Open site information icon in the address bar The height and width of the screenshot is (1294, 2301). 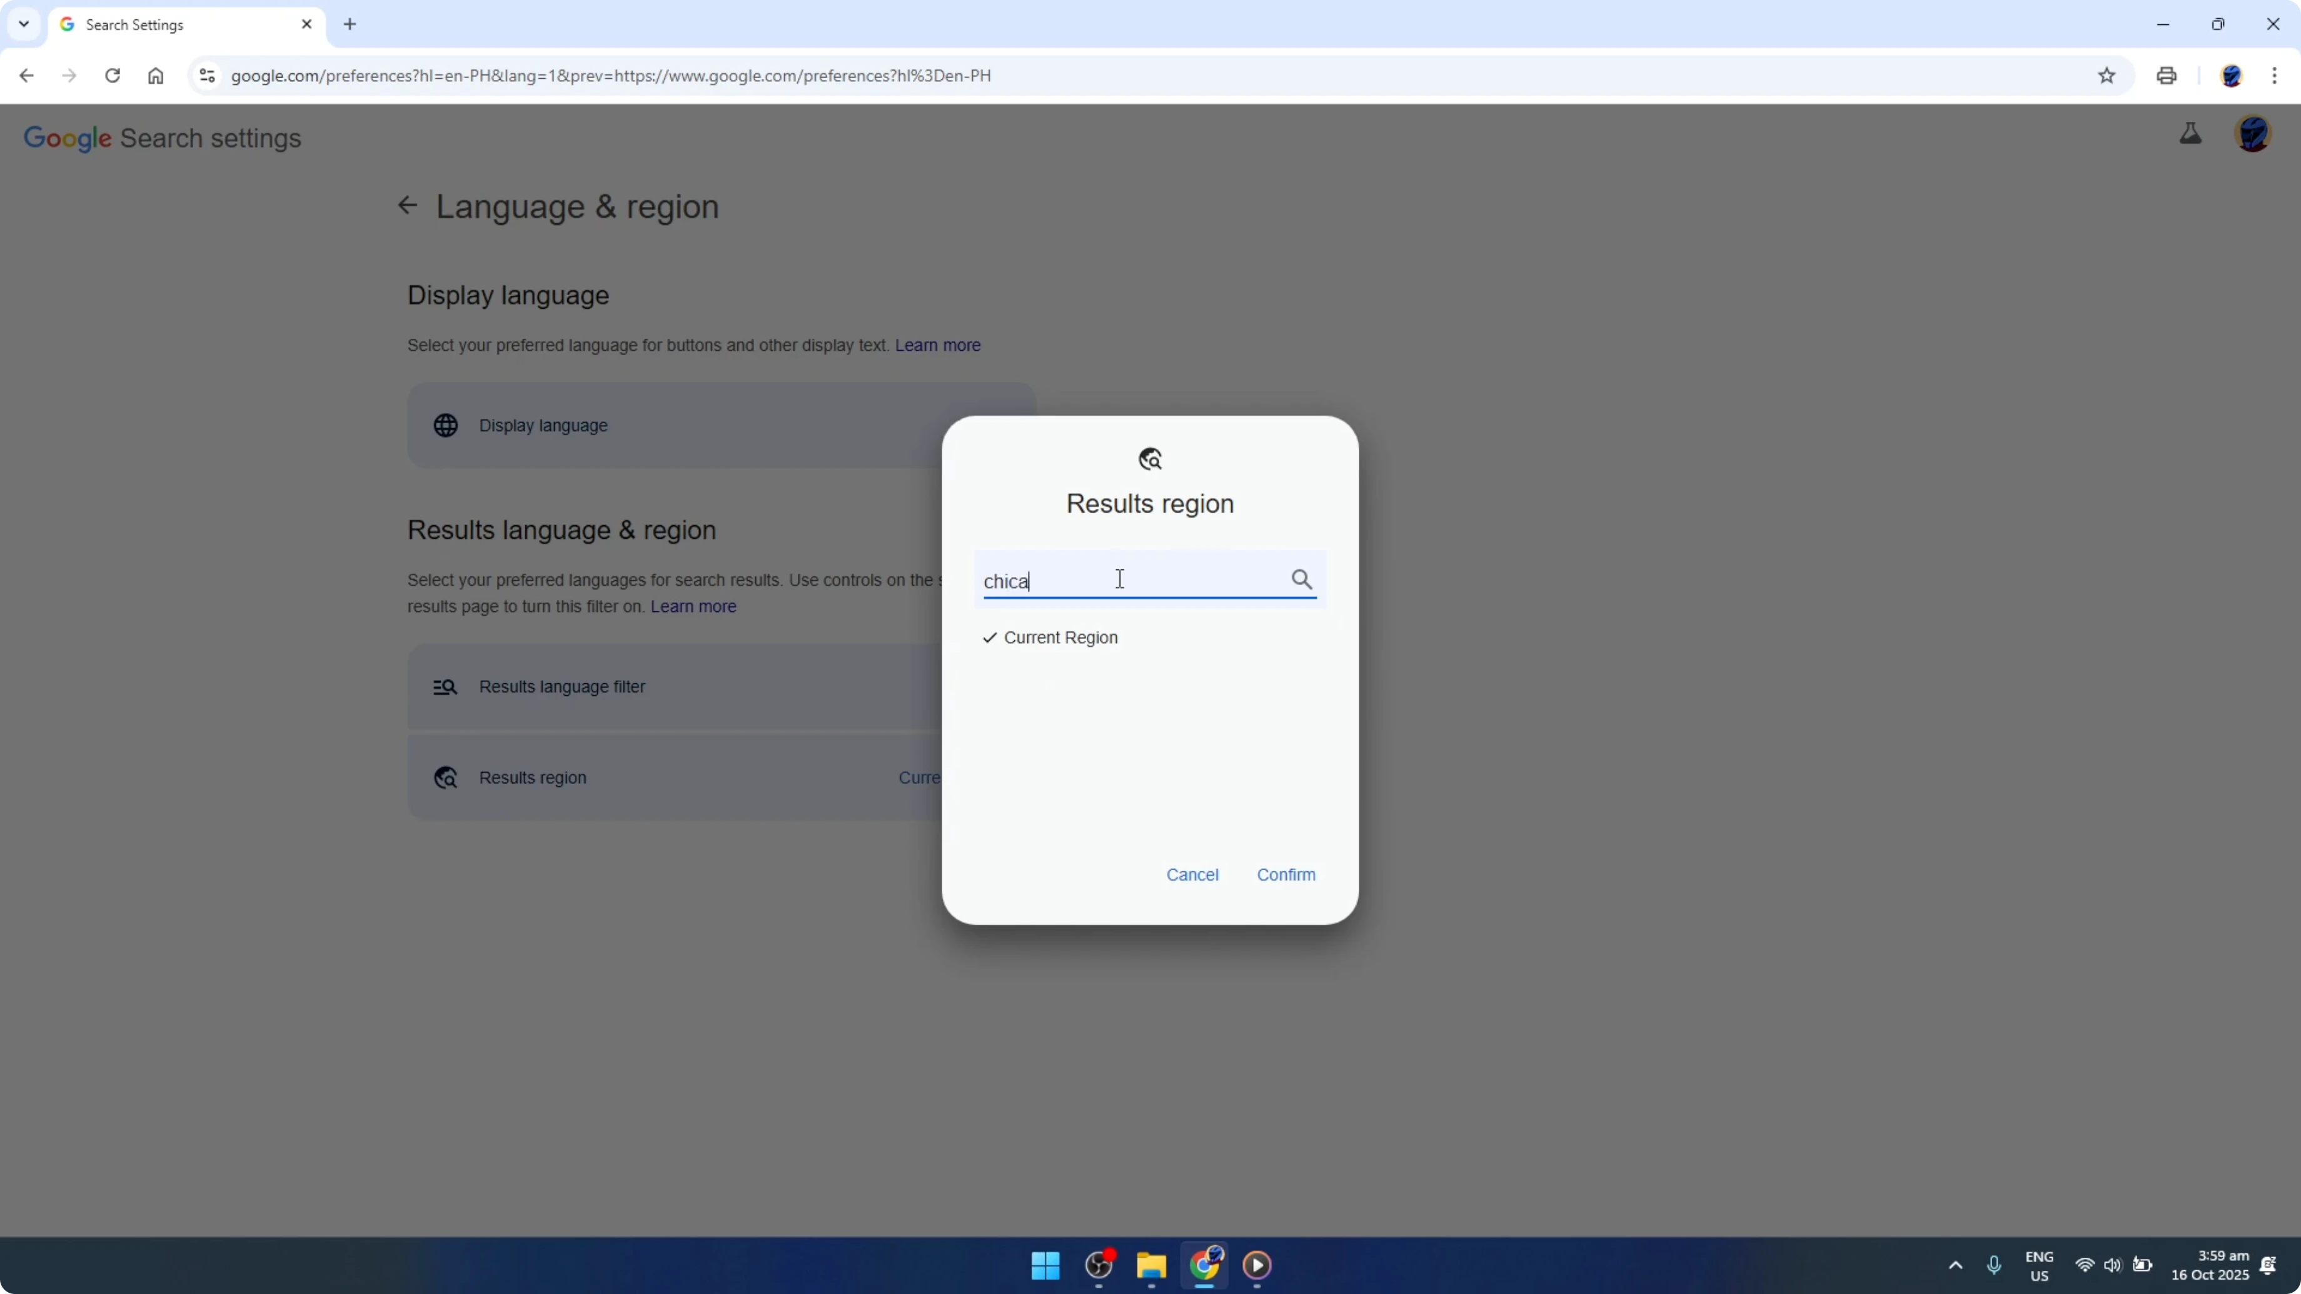tap(207, 76)
